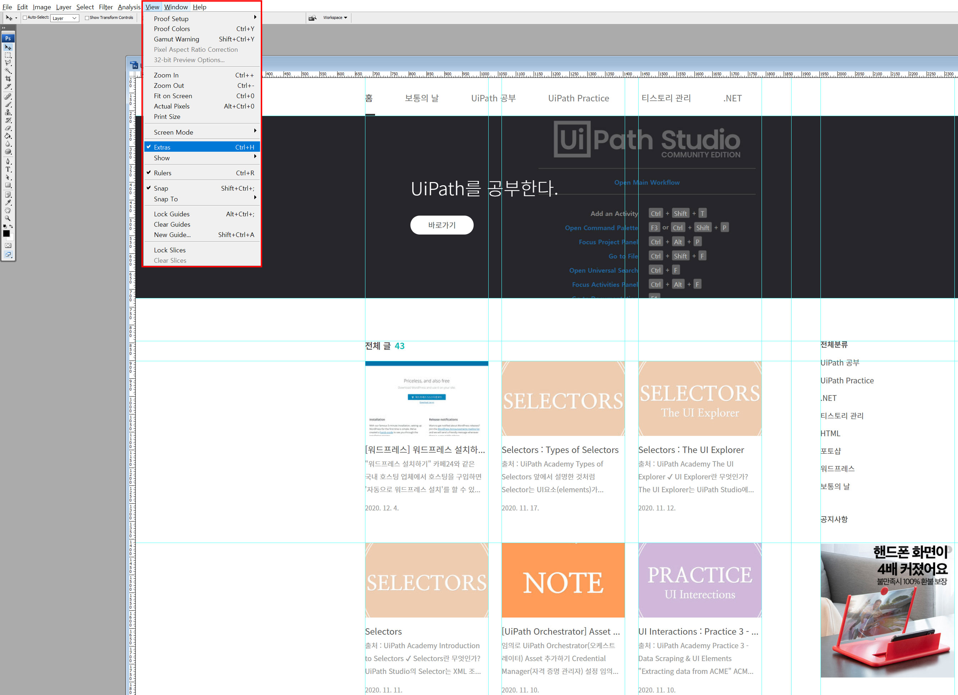958x695 pixels.
Task: Choose Fit on Screen
Action: coord(202,96)
